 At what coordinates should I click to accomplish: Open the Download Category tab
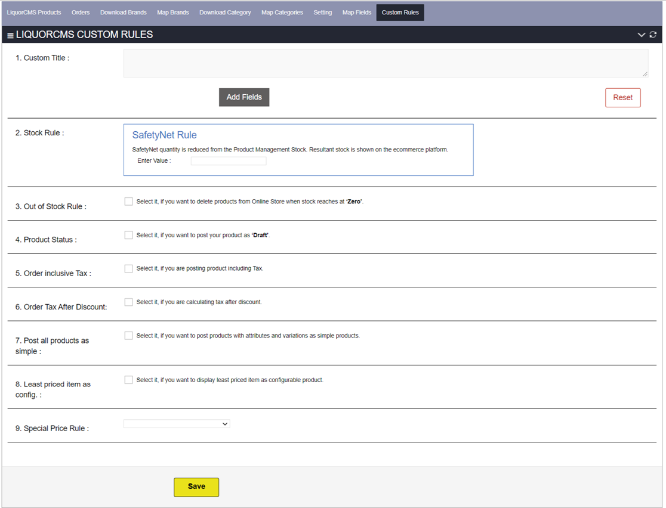click(225, 13)
